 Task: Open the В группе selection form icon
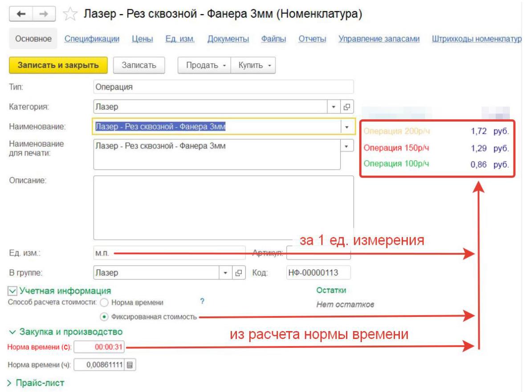(x=239, y=273)
